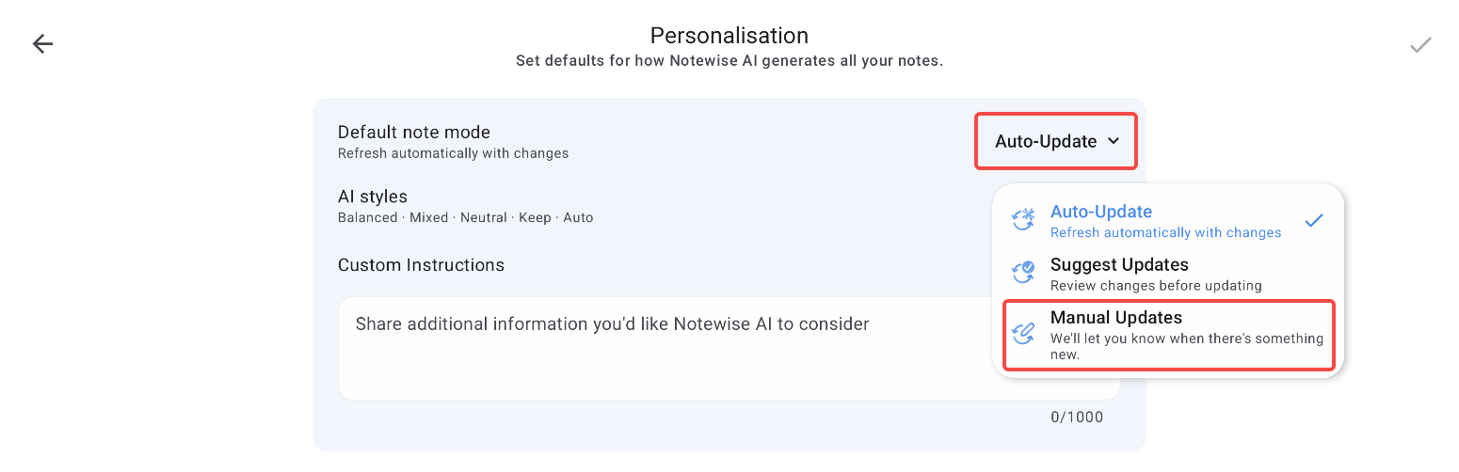
Task: Click 'Refresh automatically with changes' menu subtitle
Action: [x=1165, y=232]
